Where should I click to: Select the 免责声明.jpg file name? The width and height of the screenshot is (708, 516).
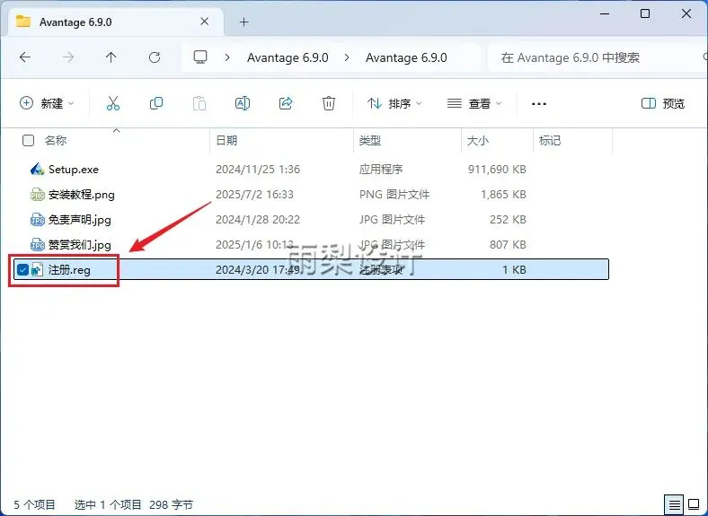click(79, 220)
